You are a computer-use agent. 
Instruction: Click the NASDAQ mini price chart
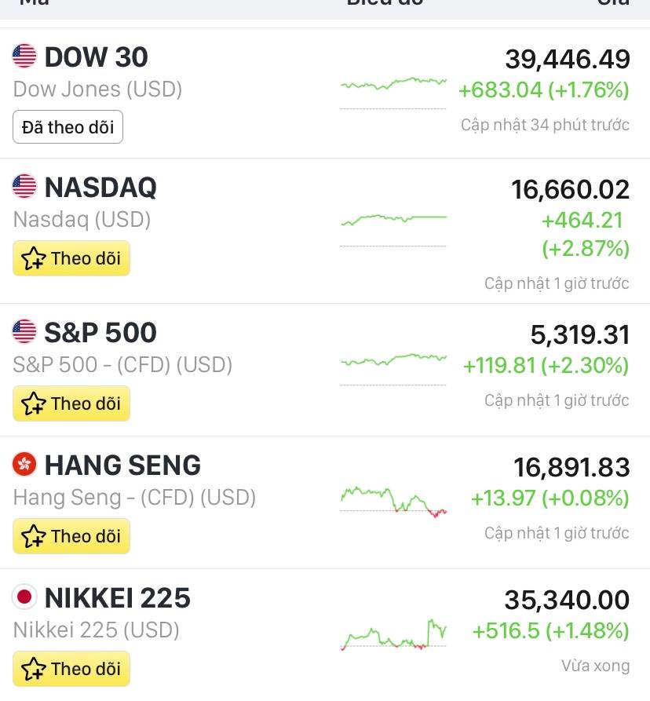point(393,225)
